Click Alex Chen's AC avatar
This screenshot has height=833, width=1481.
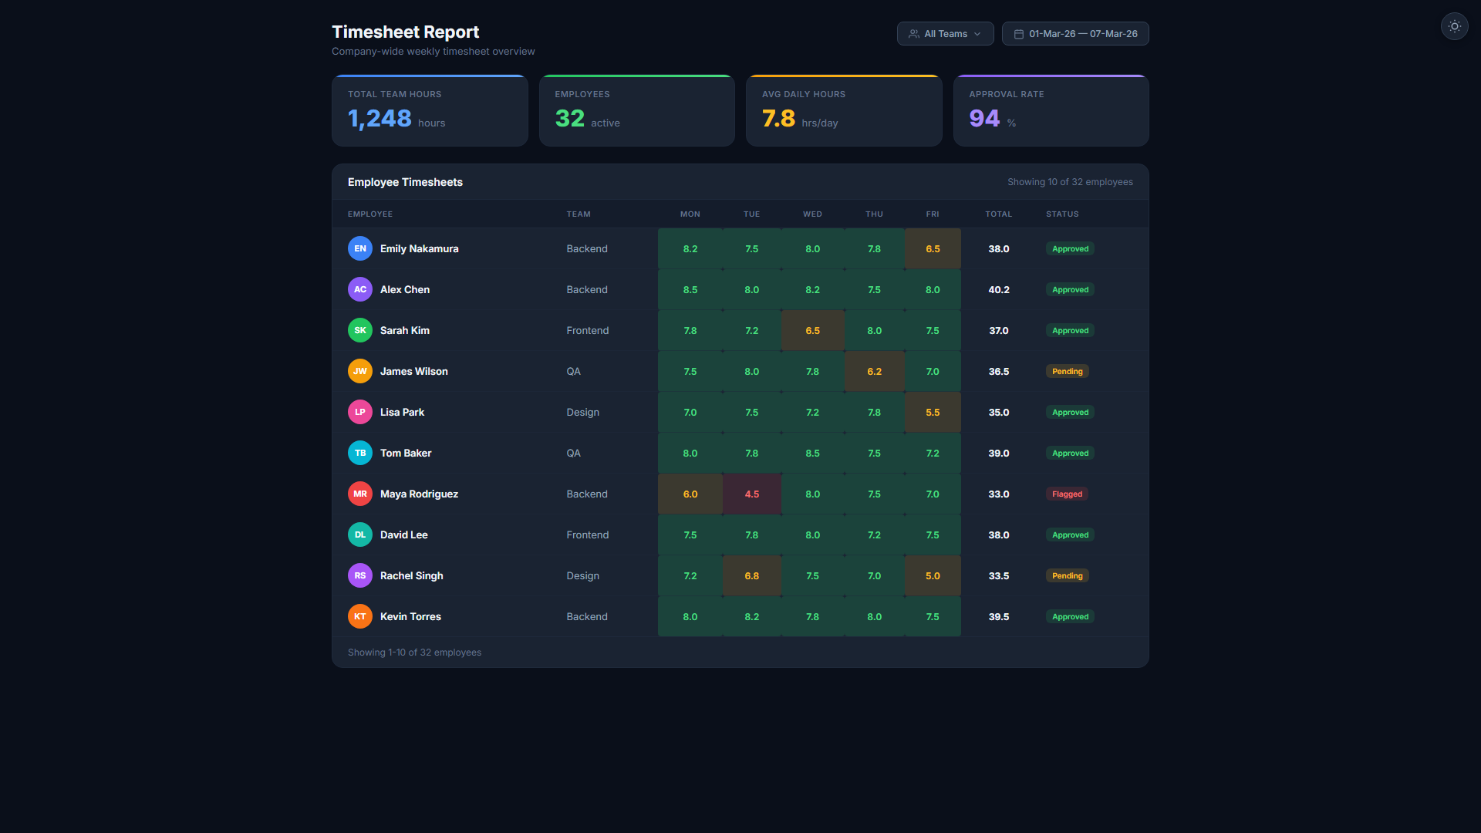pos(360,289)
